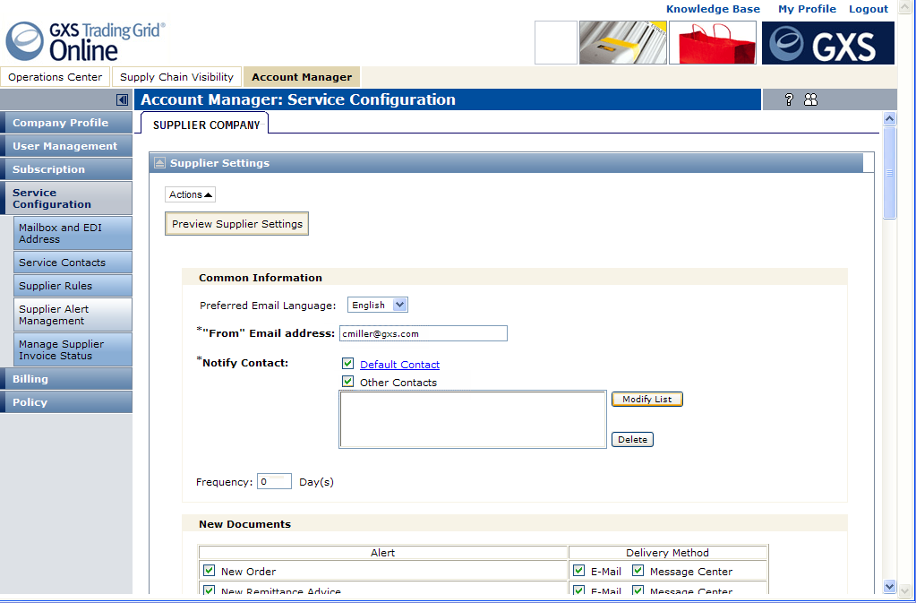Viewport: 916px width, 603px height.
Task: Open Company Profile menu
Action: tap(66, 123)
